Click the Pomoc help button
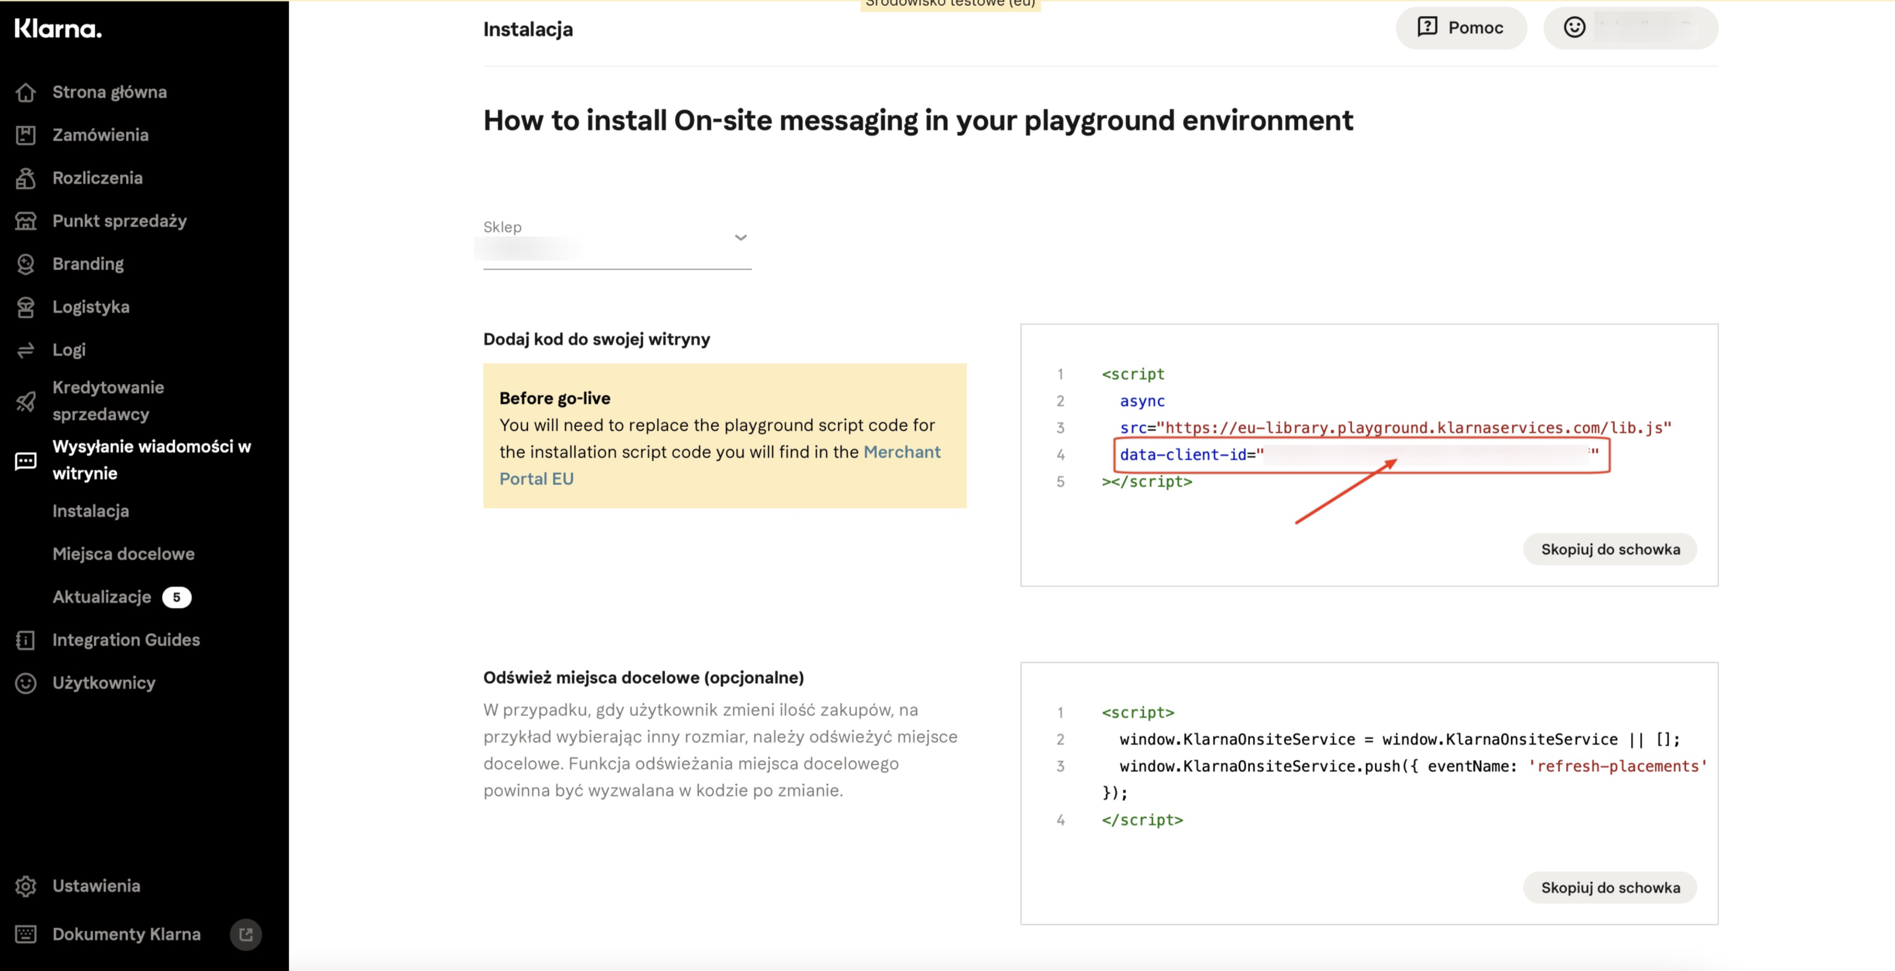Viewport: 1895px width, 971px height. [x=1461, y=28]
